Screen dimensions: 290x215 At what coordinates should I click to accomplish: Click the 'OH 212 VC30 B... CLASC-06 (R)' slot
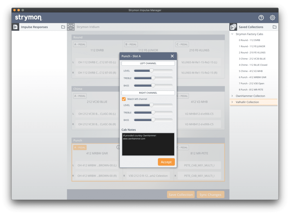coord(97,124)
